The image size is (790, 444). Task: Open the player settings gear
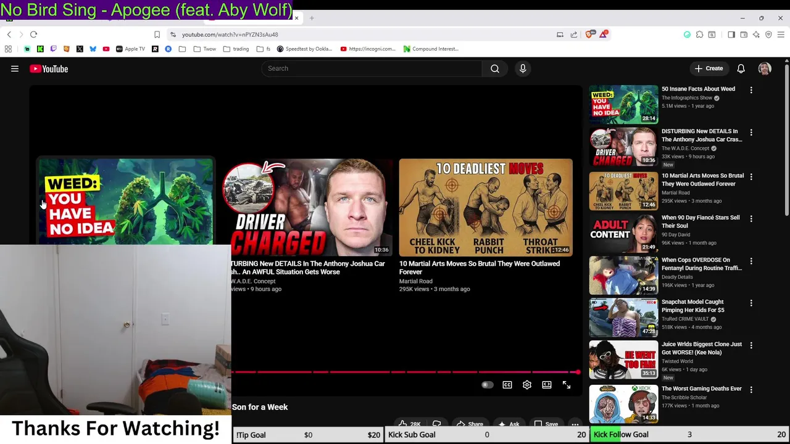pos(527,385)
